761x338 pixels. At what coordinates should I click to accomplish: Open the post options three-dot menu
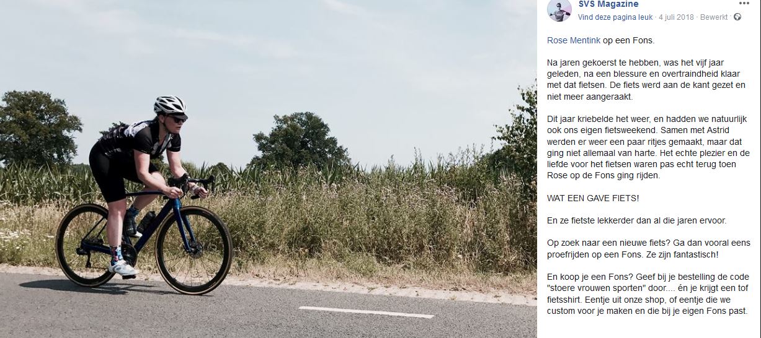744,3
